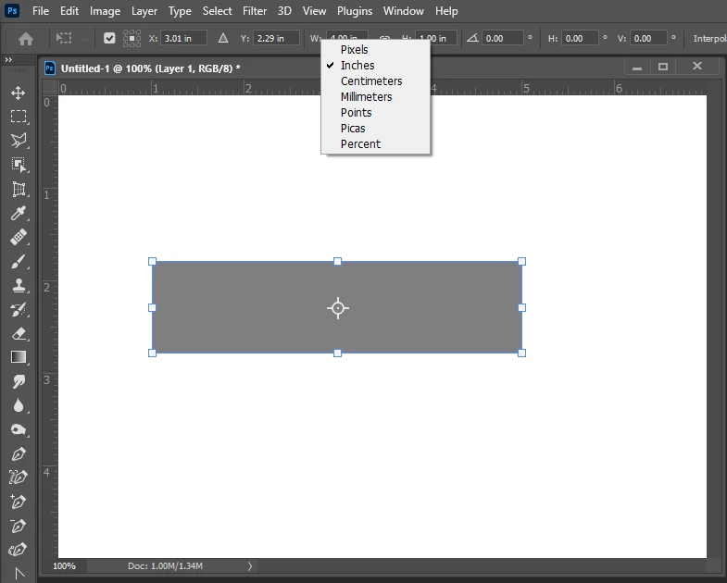This screenshot has height=583, width=727.
Task: Select the Eraser tool
Action: point(19,334)
